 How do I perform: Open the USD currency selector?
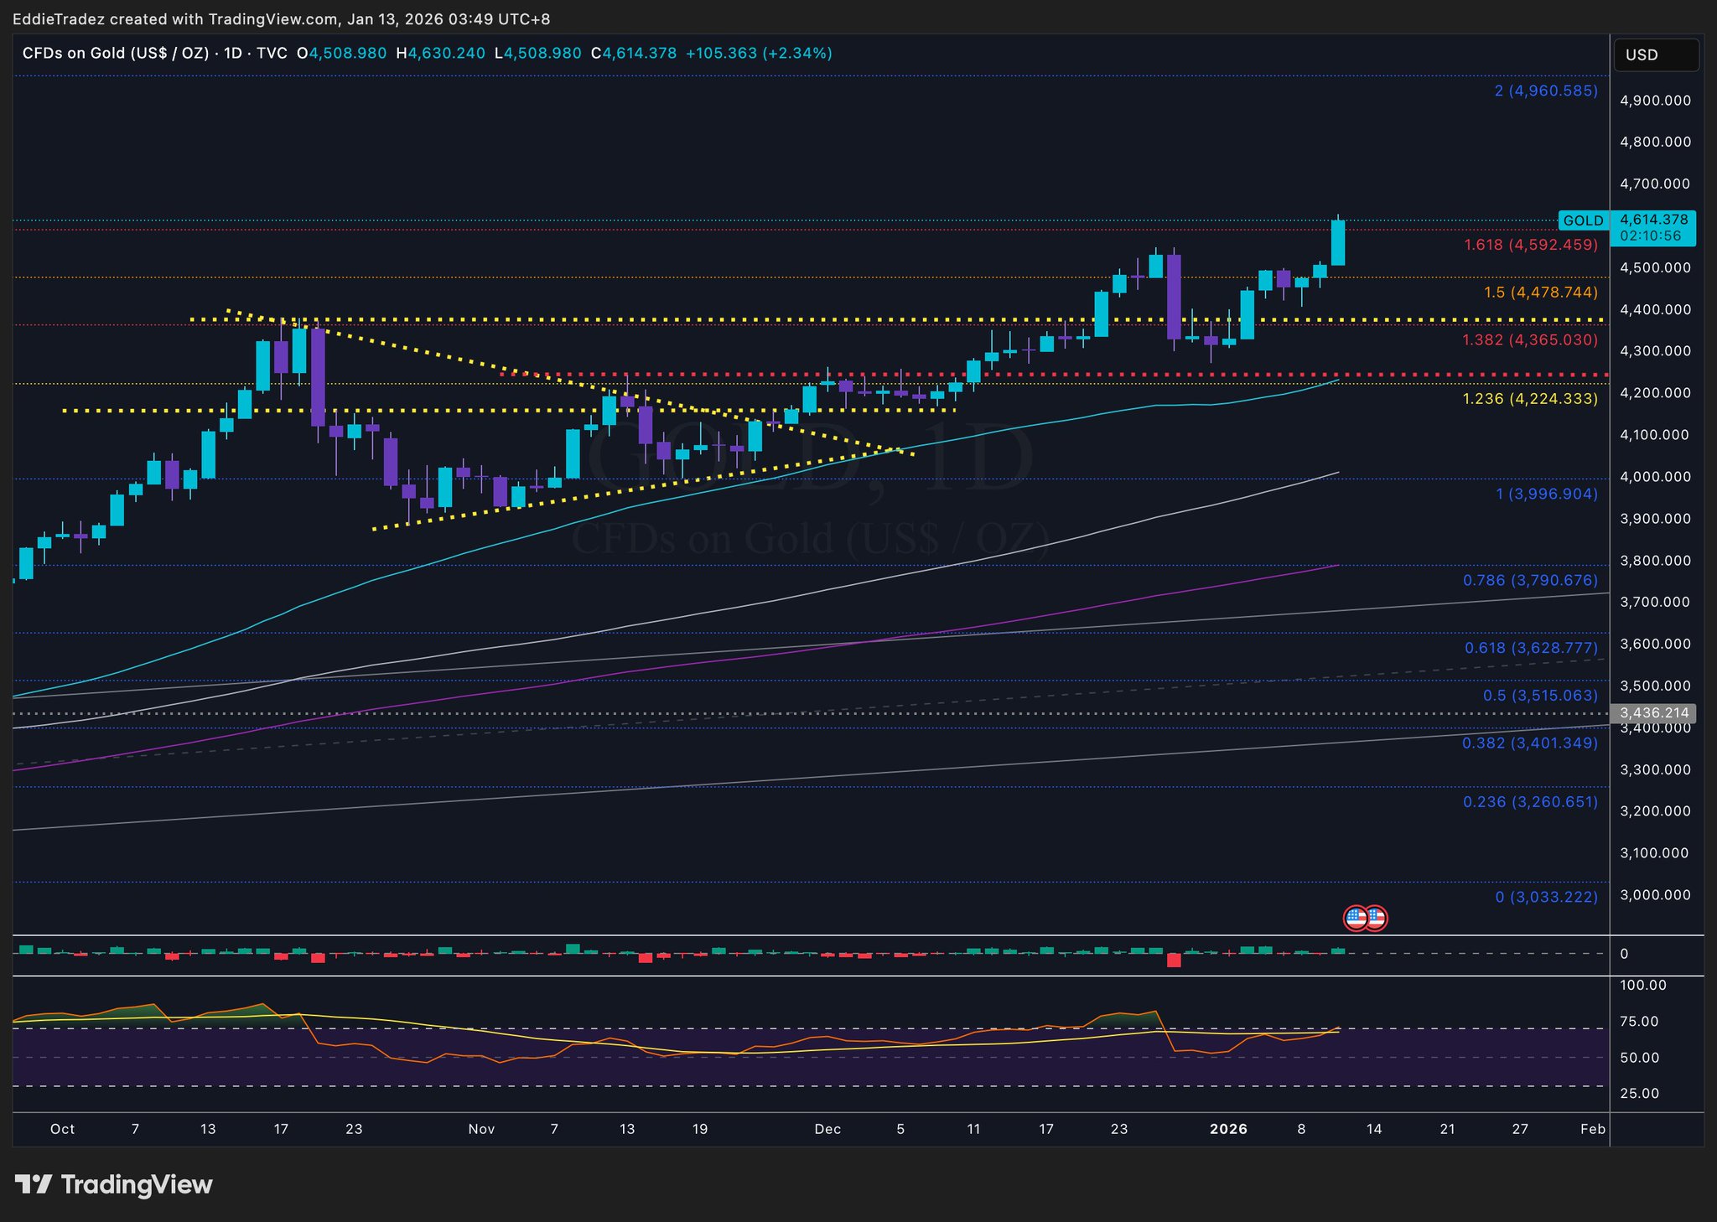tap(1656, 54)
